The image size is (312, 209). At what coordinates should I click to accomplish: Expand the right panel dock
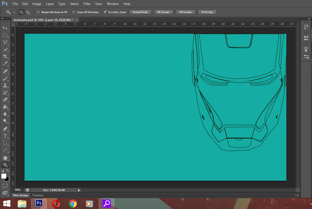(x=309, y=19)
